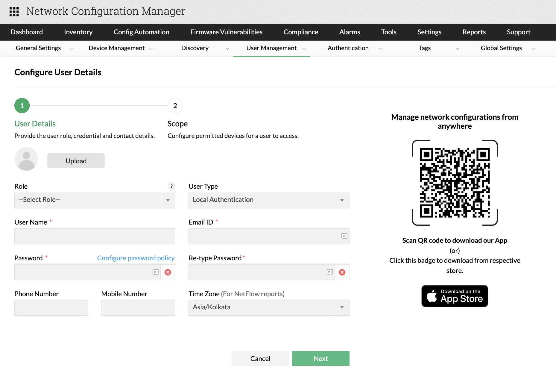This screenshot has width=556, height=384.
Task: Clear the Re-type Password field with red X
Action: [342, 272]
